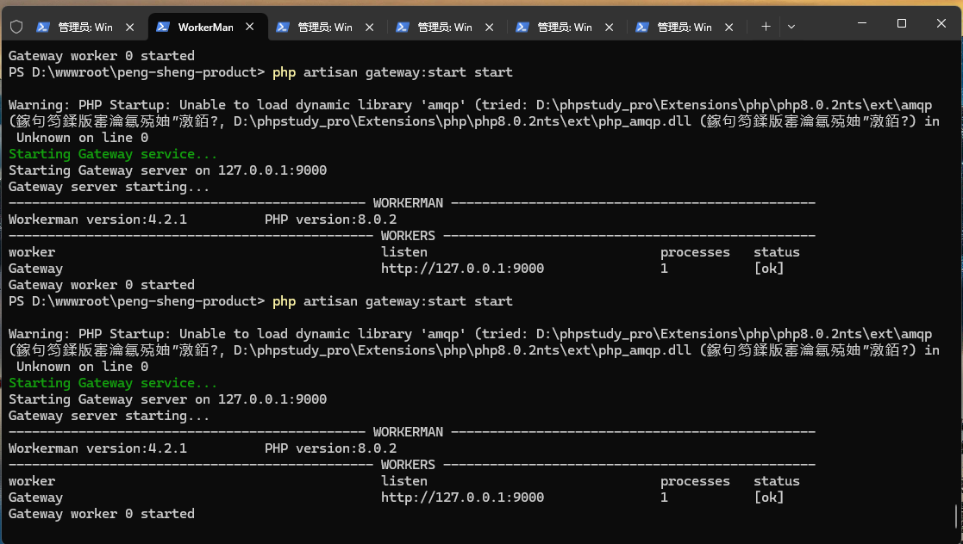
Task: Open the http://127.0.0.1:9000 server link
Action: 462,268
